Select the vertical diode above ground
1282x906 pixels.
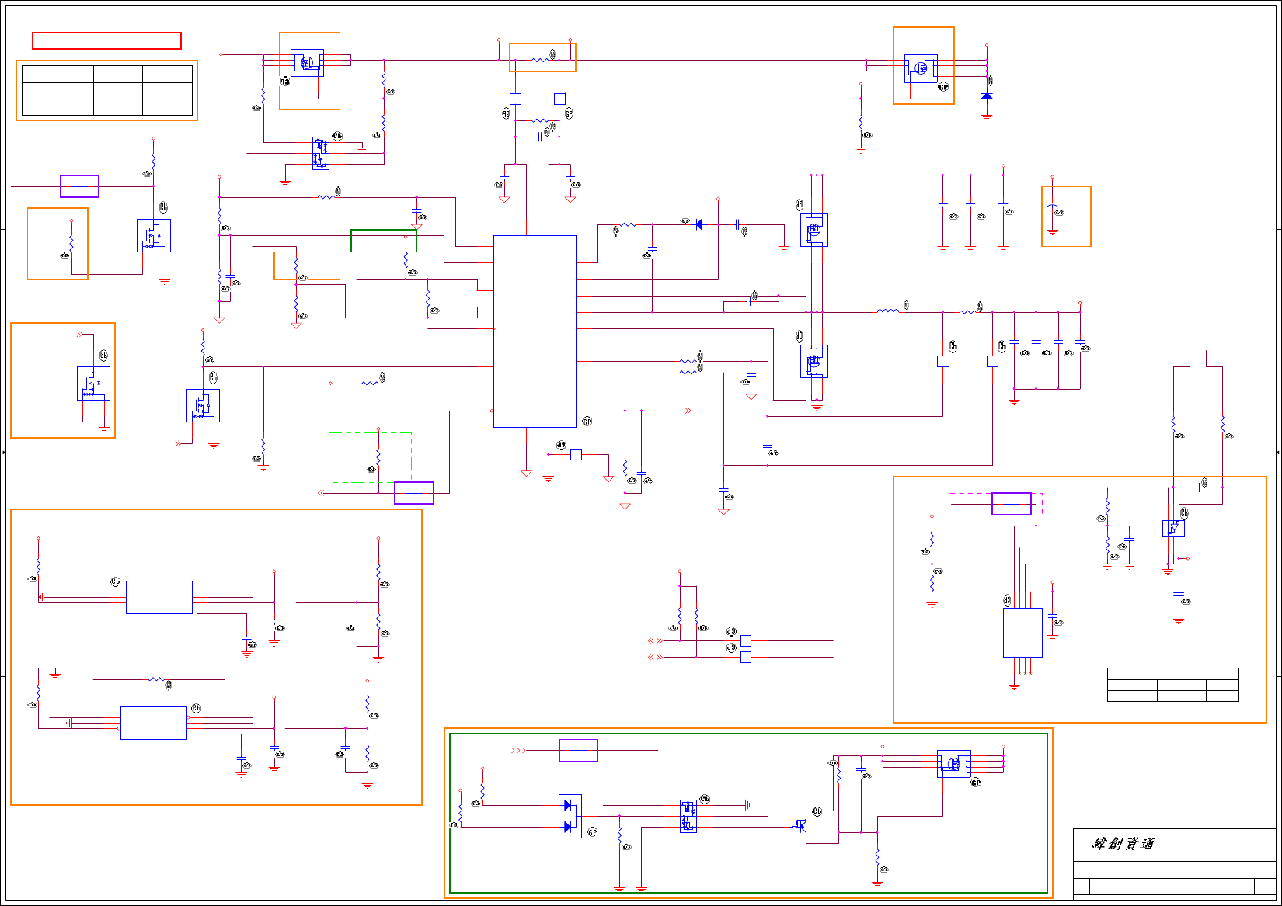[x=987, y=95]
